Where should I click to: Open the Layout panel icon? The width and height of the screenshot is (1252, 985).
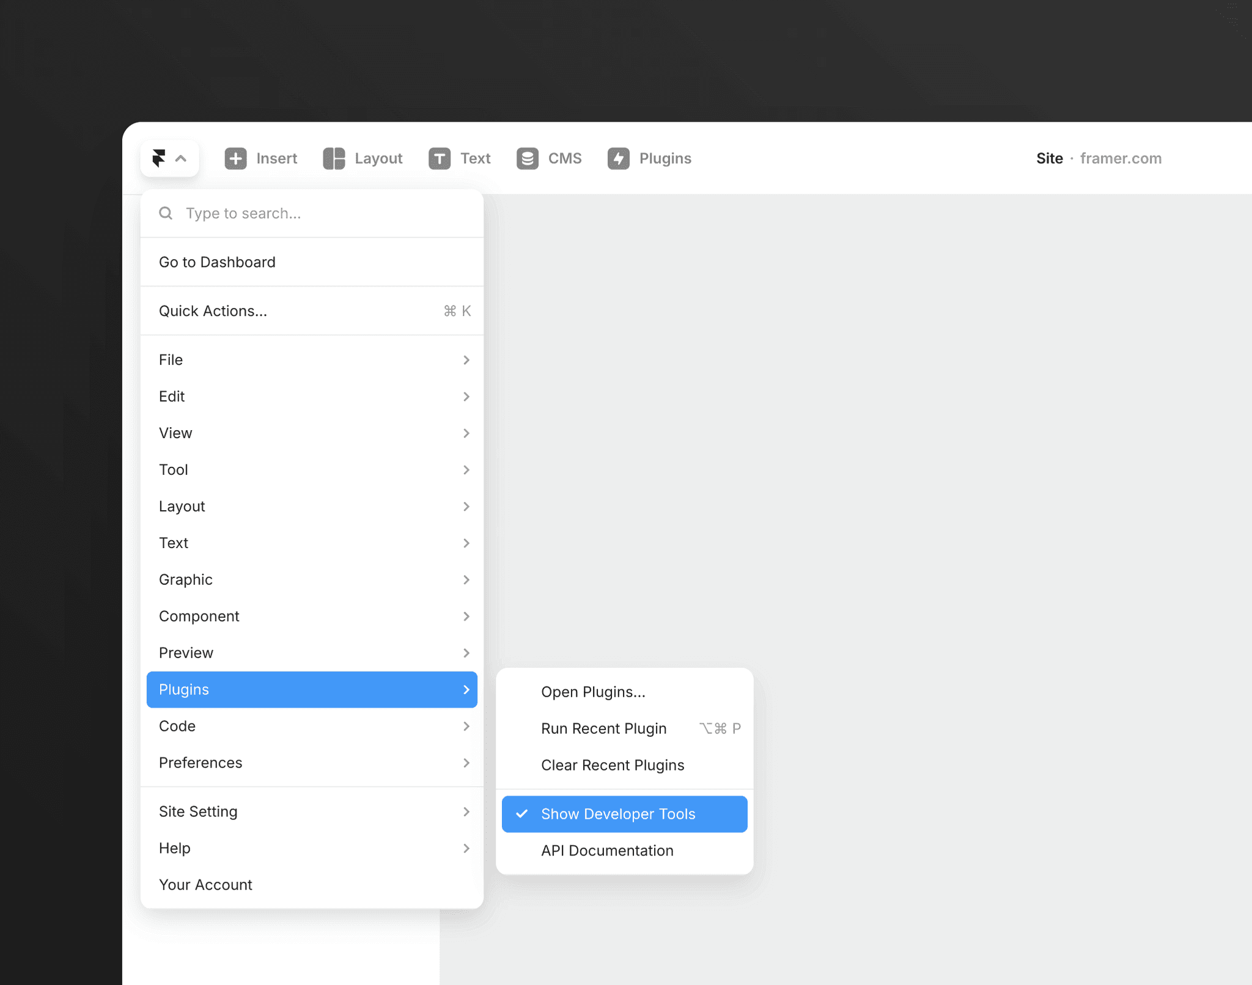coord(333,158)
